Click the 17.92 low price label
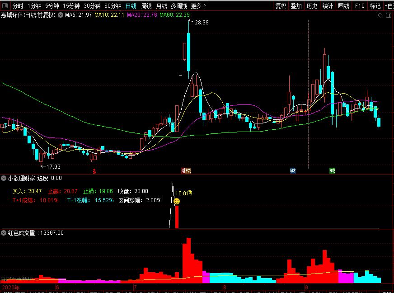Image resolution: width=394 pixels, height=293 pixels. pos(53,166)
